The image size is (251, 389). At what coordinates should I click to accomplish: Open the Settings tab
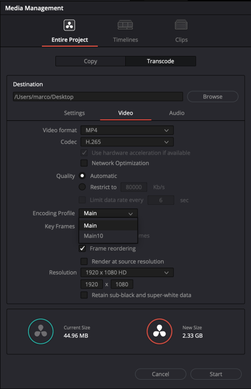(x=74, y=113)
